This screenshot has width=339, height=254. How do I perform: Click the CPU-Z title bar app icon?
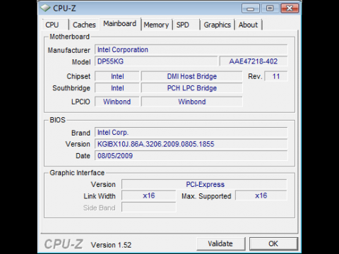point(45,8)
